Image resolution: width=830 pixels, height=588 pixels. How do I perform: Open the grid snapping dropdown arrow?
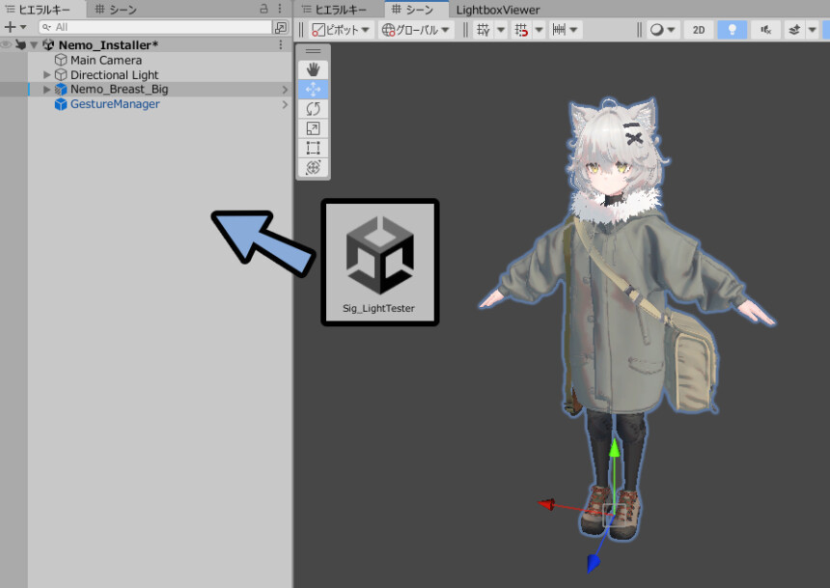tap(539, 30)
